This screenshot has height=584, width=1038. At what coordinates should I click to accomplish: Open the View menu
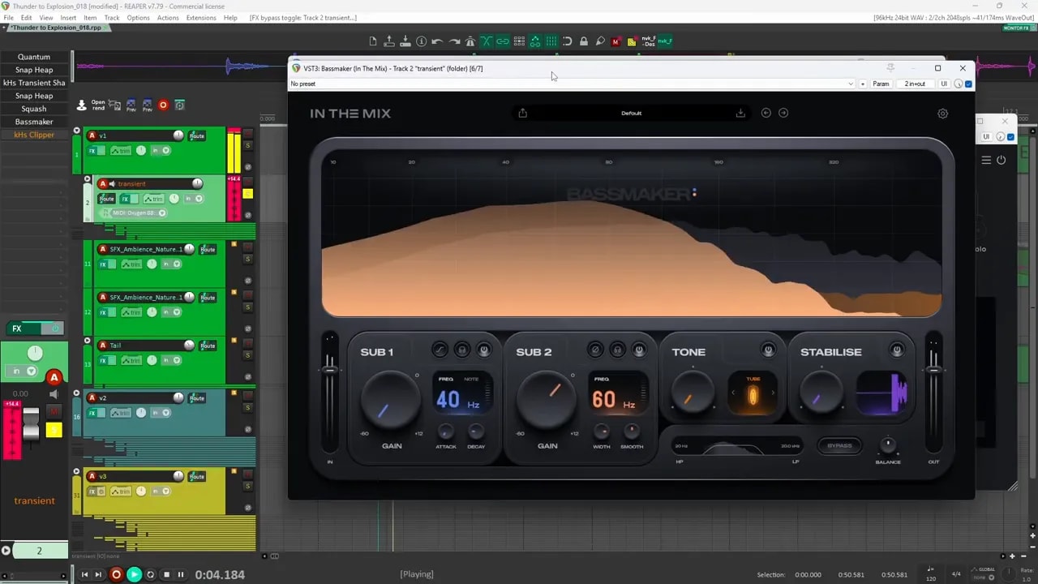[46, 18]
